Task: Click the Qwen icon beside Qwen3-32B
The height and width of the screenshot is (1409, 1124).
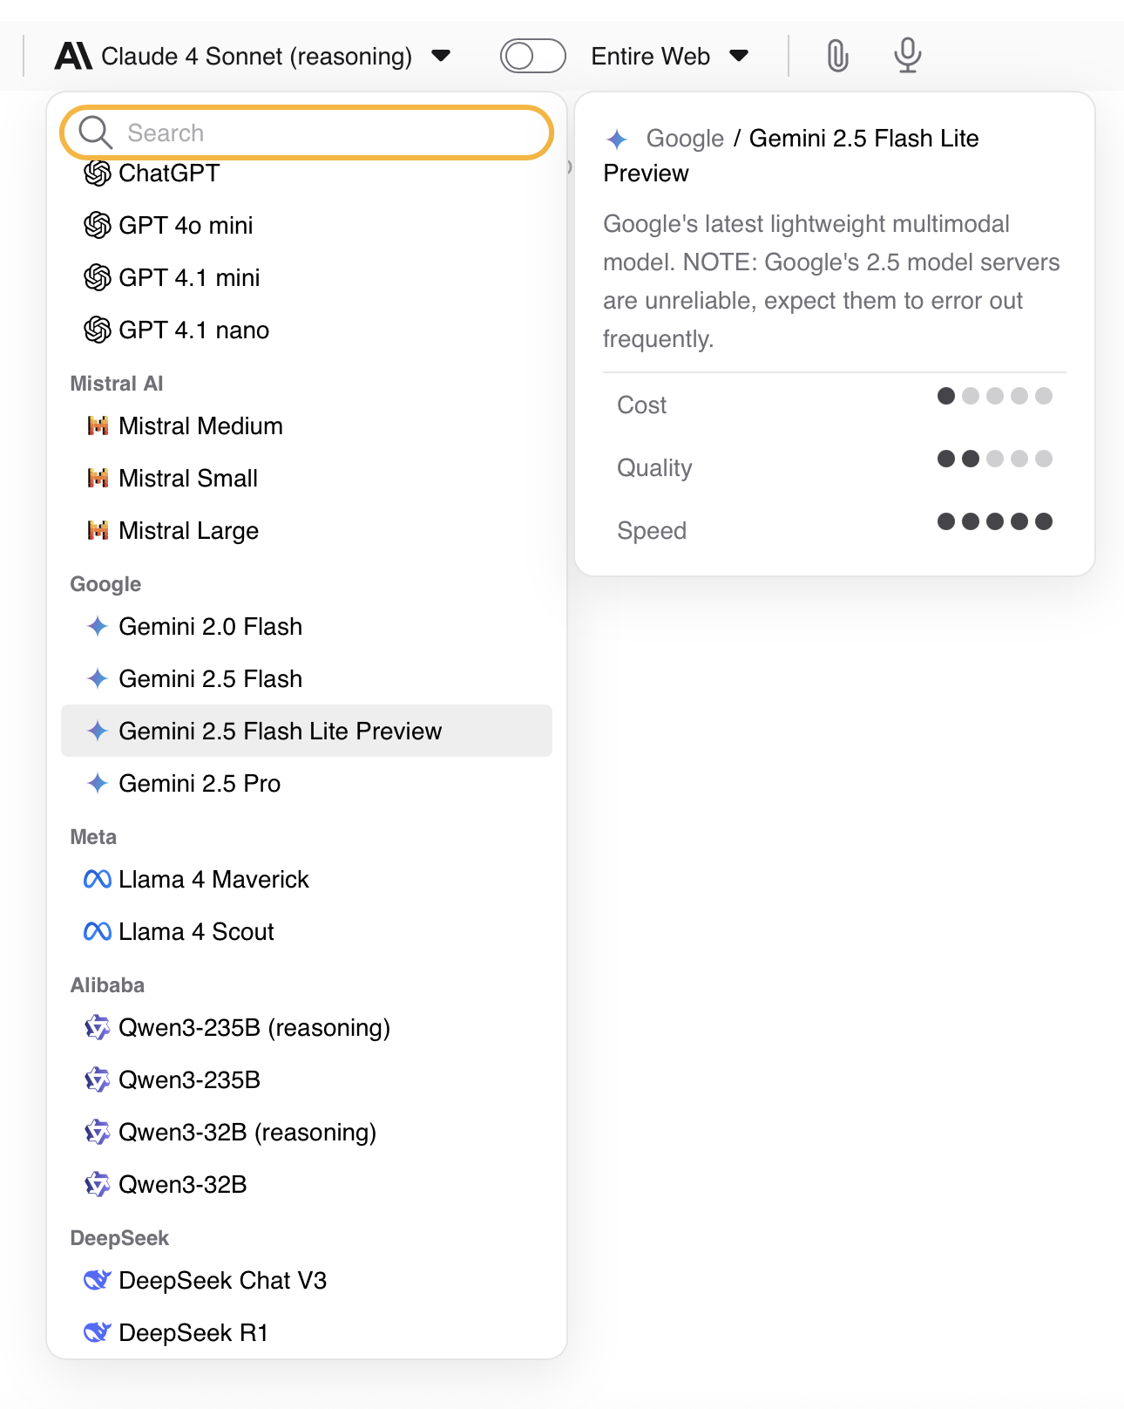Action: pyautogui.click(x=97, y=1184)
